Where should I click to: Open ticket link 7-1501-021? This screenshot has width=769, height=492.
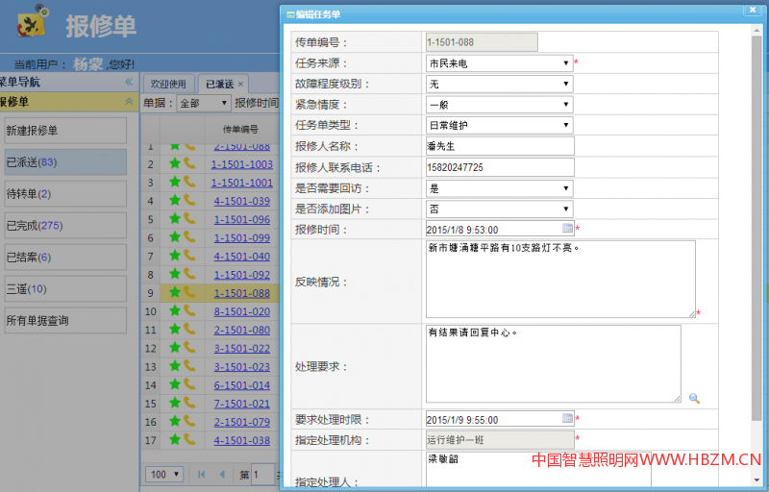coord(242,404)
